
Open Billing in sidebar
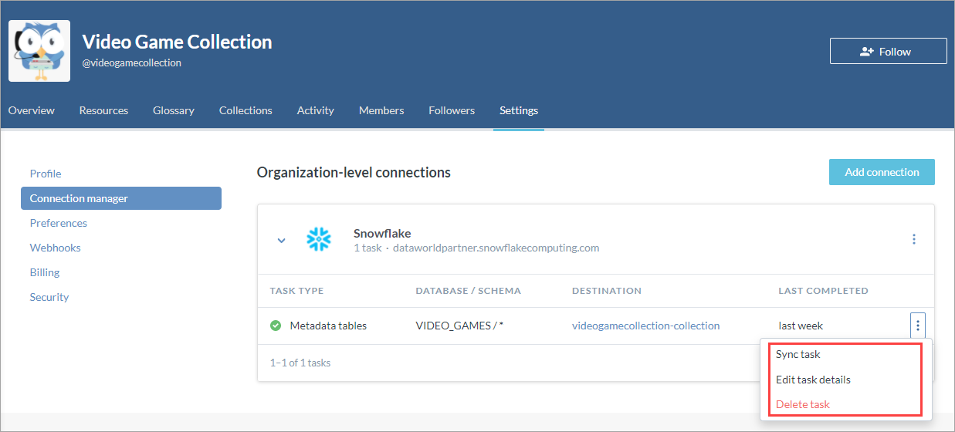click(45, 272)
